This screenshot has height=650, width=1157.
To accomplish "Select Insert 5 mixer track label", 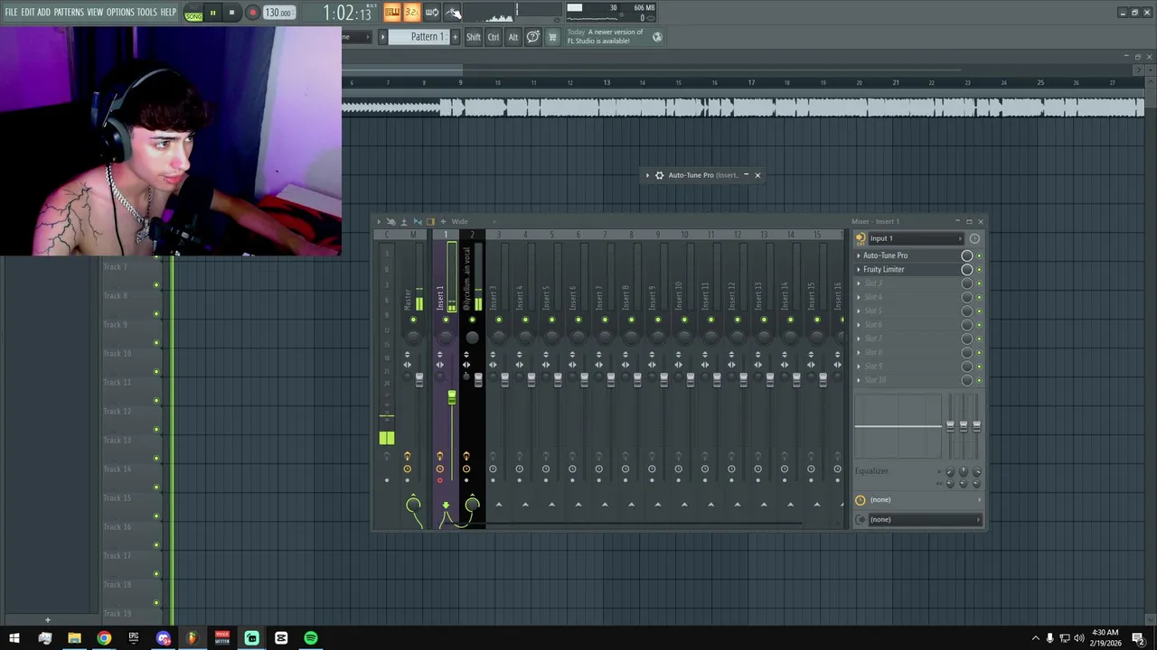I will (546, 297).
